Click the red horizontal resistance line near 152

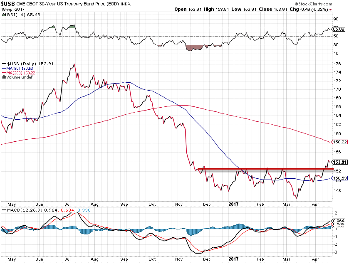pos(266,169)
